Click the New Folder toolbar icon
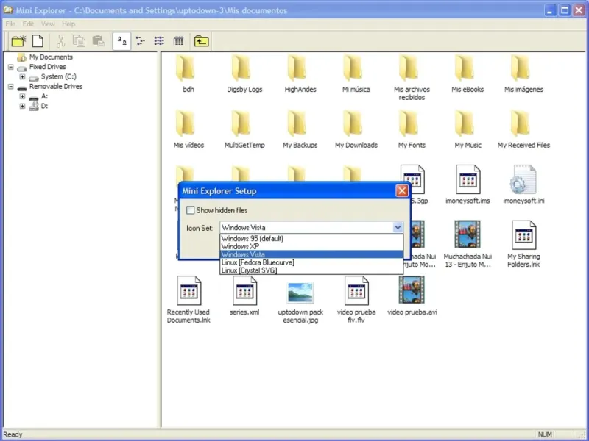The height and width of the screenshot is (441, 589). [x=18, y=41]
